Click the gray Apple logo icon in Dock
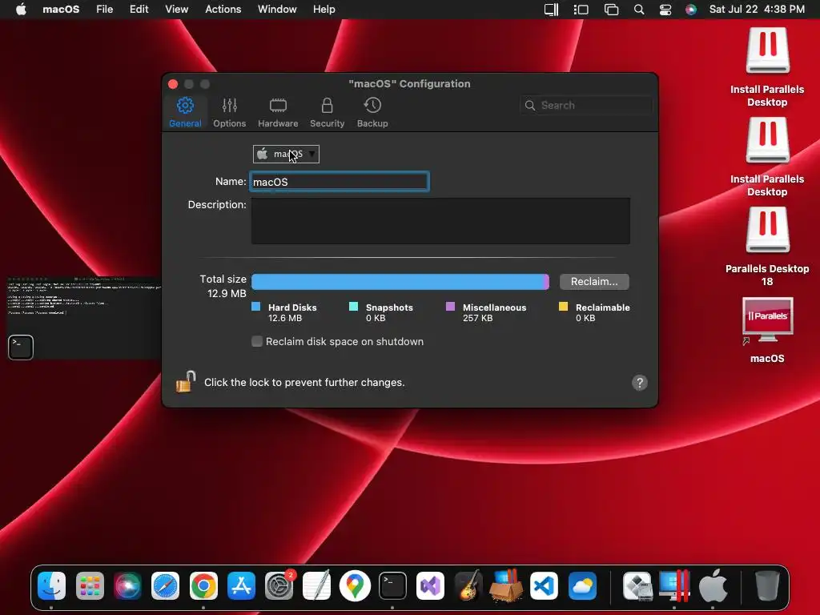820x615 pixels. 713,585
